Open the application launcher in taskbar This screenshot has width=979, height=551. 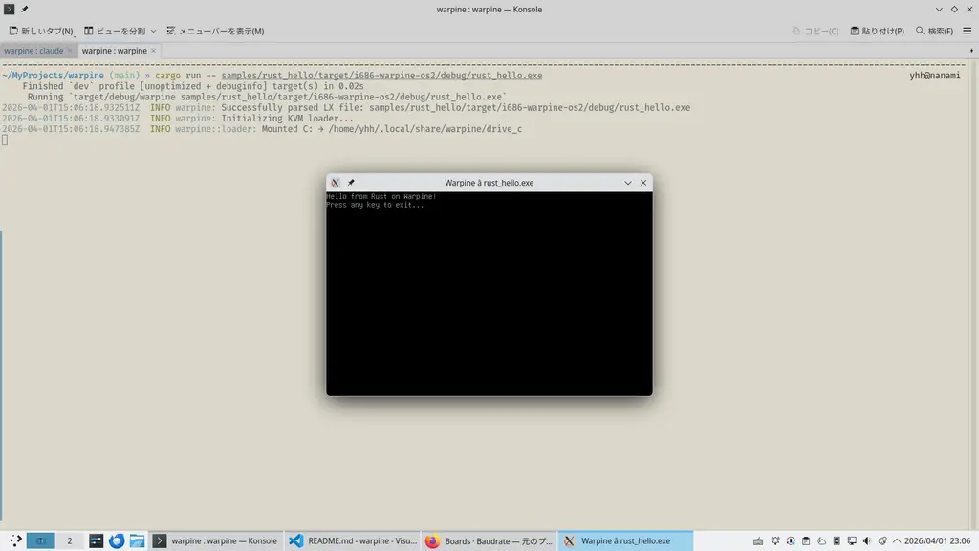point(13,540)
